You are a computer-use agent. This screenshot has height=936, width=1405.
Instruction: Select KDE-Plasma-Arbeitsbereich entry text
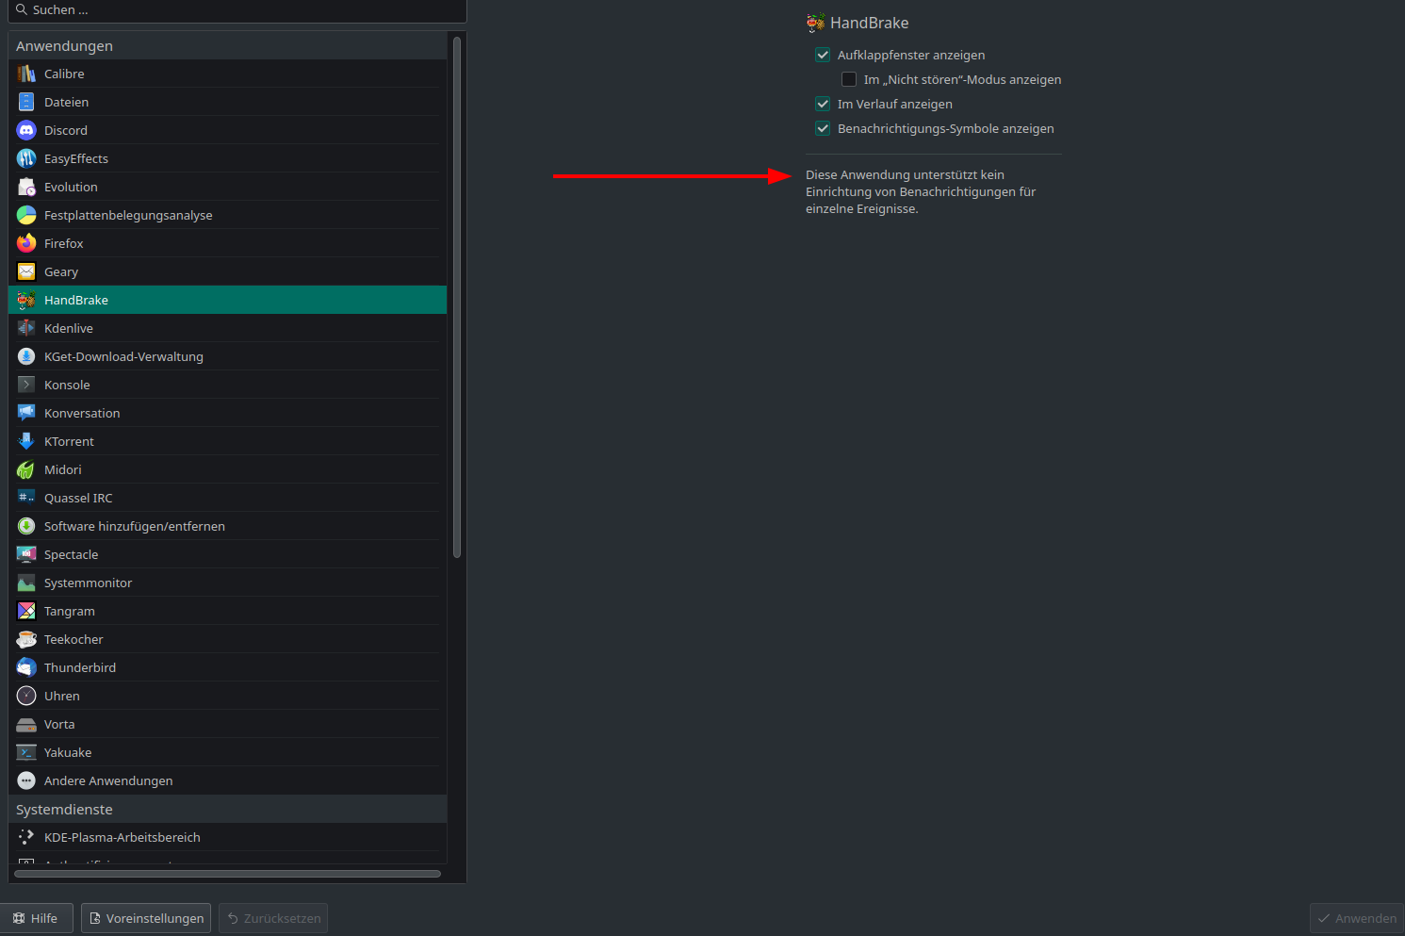click(x=123, y=837)
